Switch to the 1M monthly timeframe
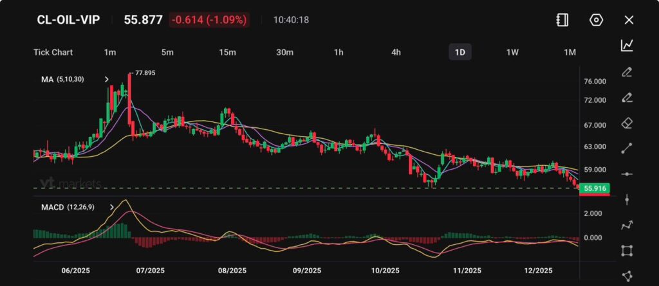 click(570, 52)
